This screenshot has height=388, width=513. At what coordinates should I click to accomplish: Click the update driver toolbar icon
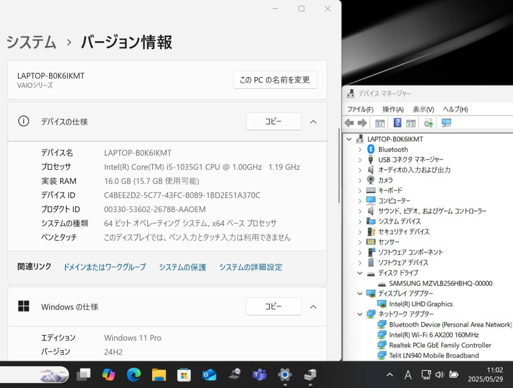[428, 123]
